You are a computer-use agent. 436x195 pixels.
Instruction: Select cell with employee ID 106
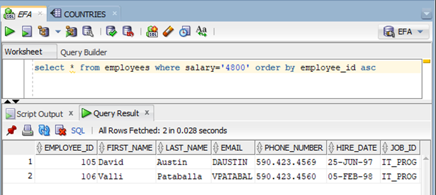(x=66, y=176)
